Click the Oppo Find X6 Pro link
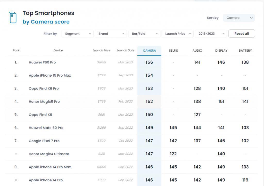The height and width of the screenshot is (186, 264). [x=44, y=88]
